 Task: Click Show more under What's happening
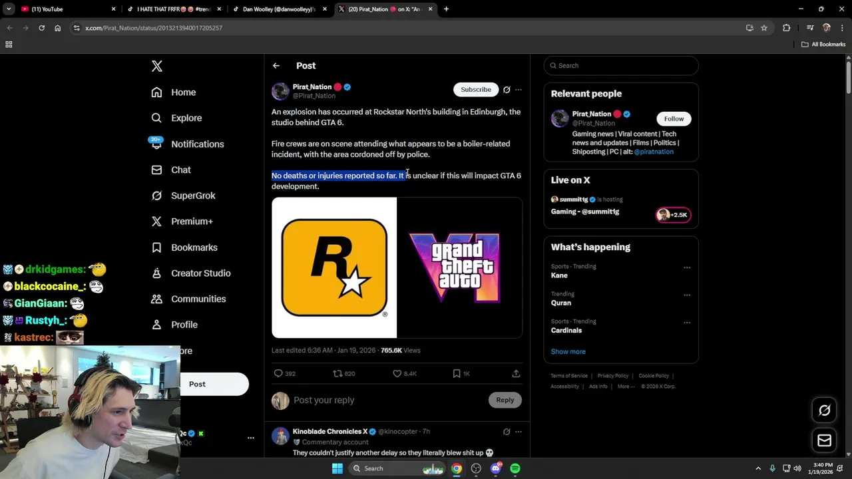coord(568,351)
